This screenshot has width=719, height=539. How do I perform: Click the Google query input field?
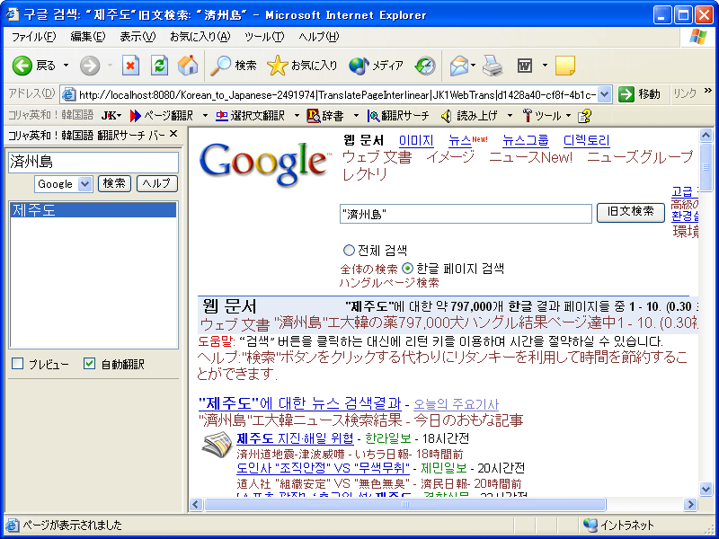[x=466, y=214]
